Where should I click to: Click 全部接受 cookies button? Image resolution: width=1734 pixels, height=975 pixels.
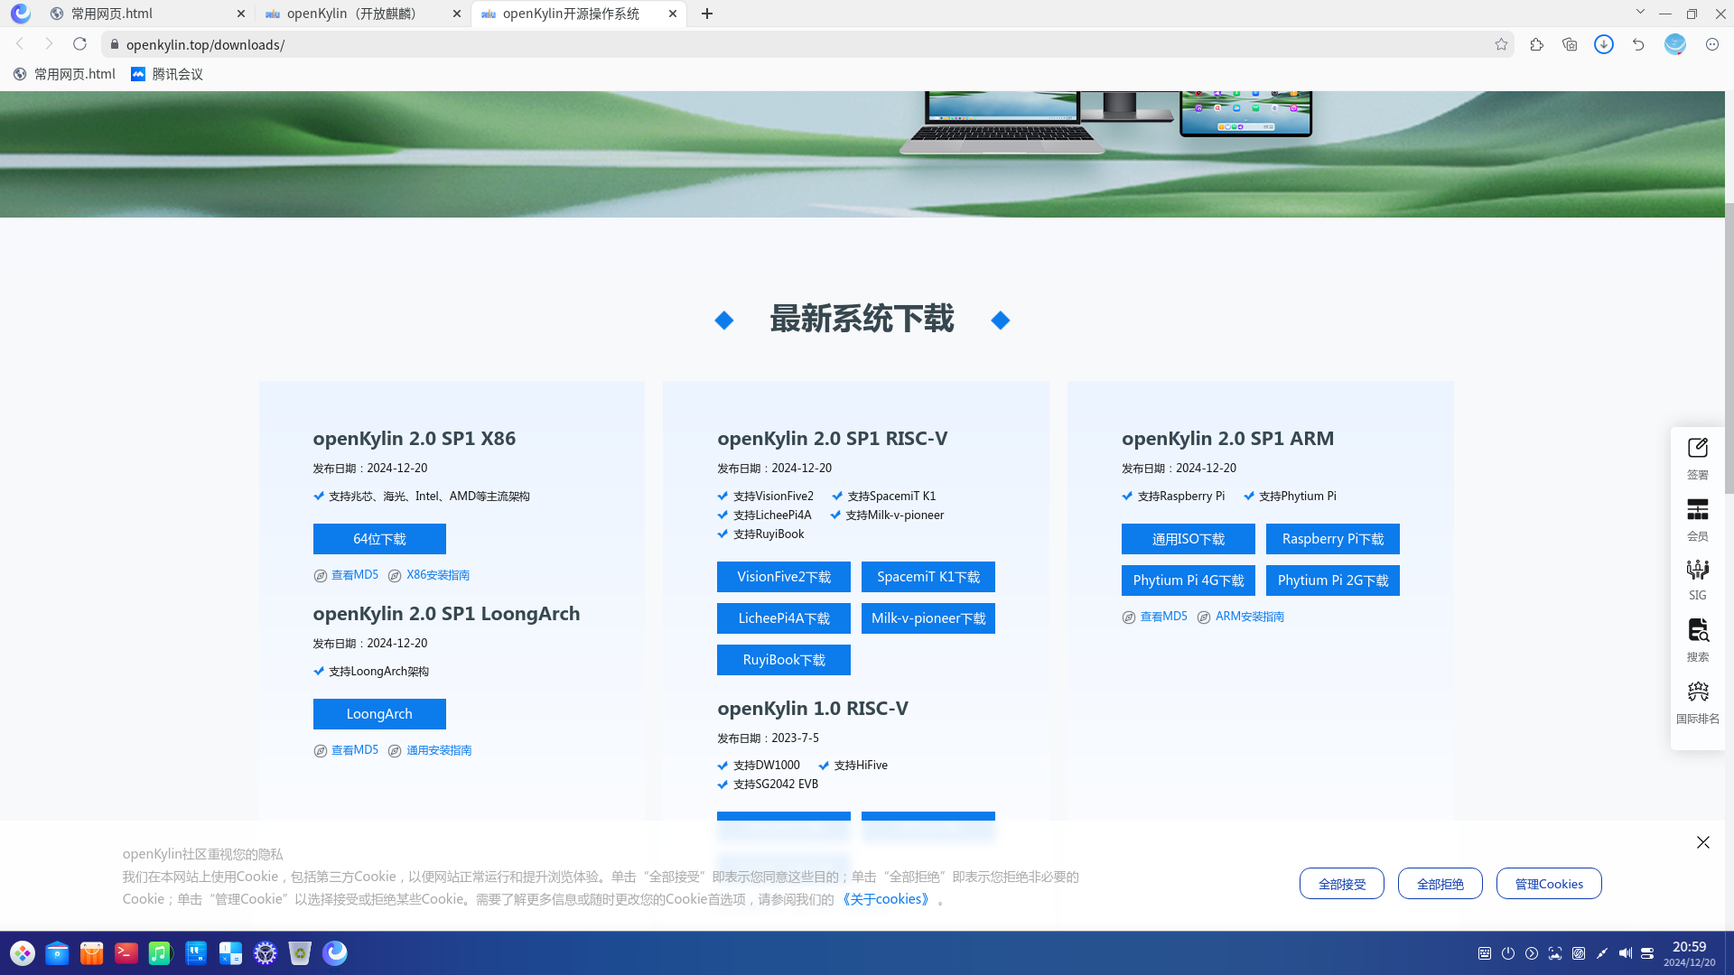1342,884
